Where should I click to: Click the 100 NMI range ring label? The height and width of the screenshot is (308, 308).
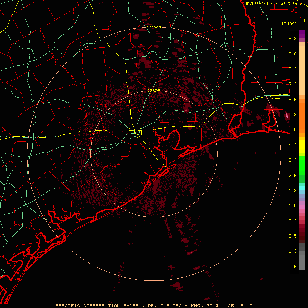(154, 27)
